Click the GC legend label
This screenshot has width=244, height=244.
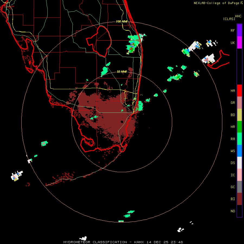pos(233,187)
